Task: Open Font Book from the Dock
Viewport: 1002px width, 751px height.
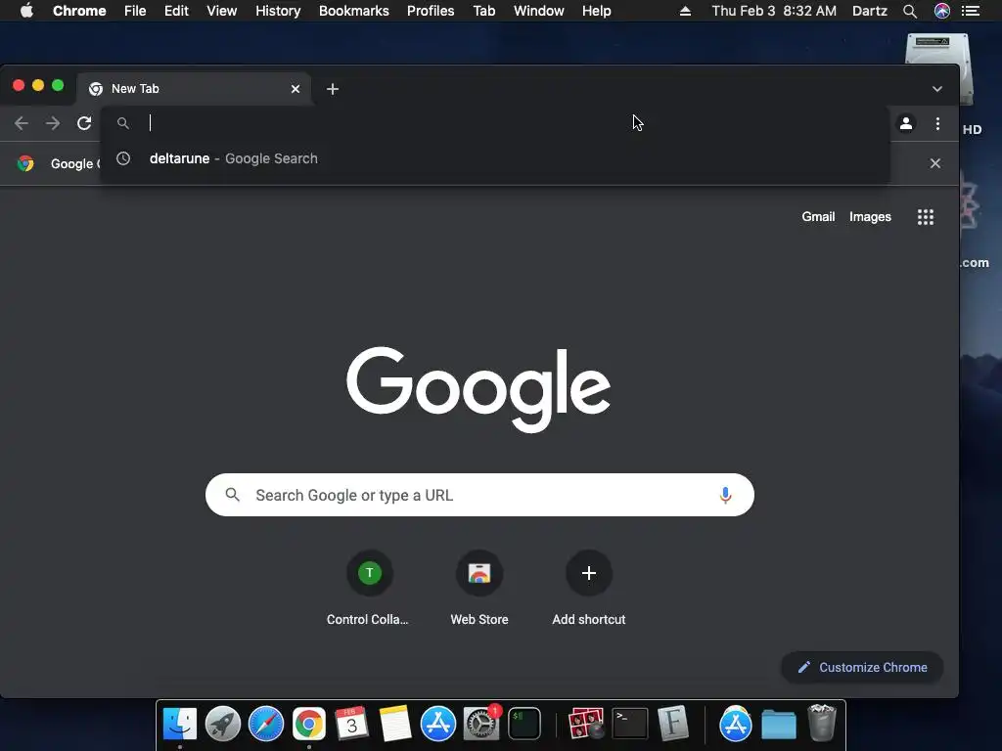Action: [673, 724]
